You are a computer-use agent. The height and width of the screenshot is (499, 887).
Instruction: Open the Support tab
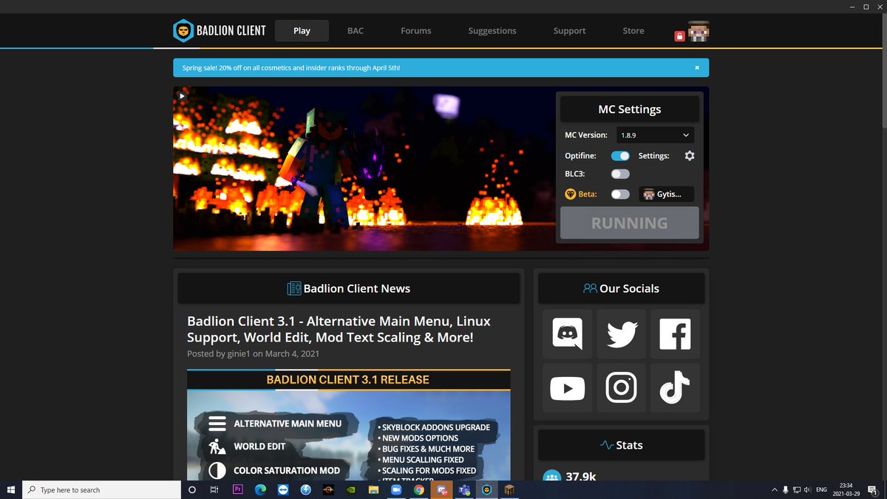[569, 30]
